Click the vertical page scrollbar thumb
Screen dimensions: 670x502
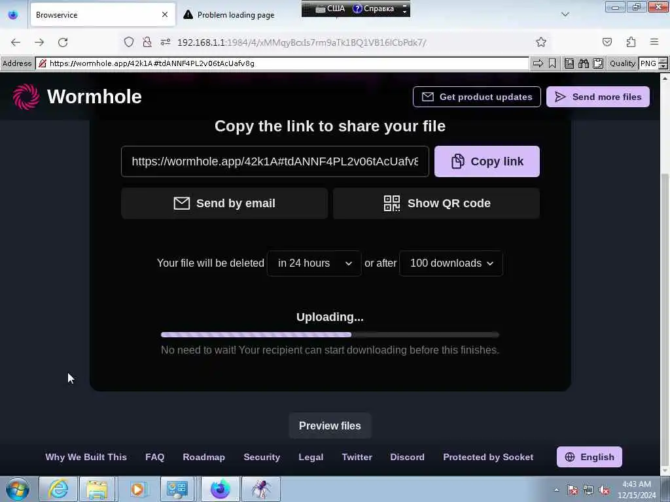pos(665,318)
